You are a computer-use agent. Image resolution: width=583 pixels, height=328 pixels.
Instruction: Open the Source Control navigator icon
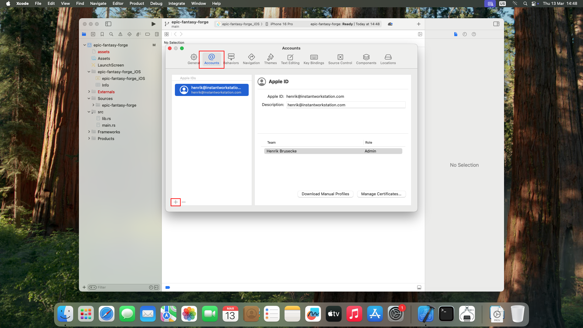click(x=93, y=34)
